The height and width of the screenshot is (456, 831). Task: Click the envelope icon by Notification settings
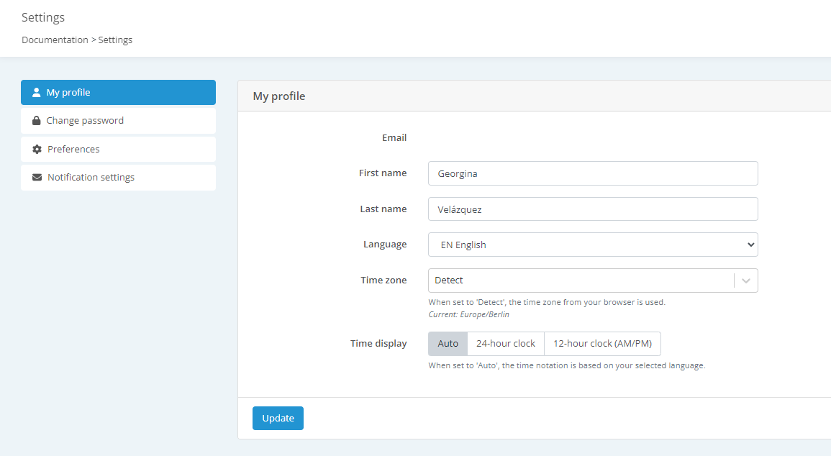(36, 177)
